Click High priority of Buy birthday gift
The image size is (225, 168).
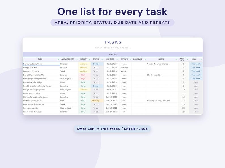point(84,75)
